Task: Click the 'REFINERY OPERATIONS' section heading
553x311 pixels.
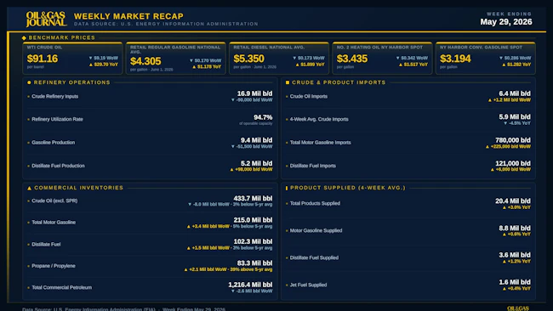Action: click(72, 82)
